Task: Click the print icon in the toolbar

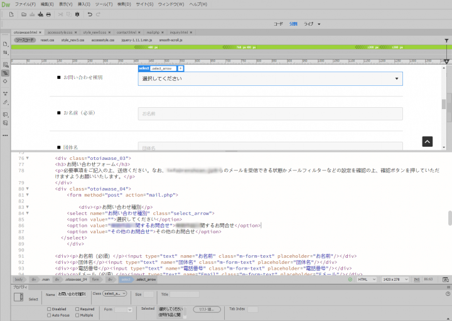Action: click(x=48, y=14)
